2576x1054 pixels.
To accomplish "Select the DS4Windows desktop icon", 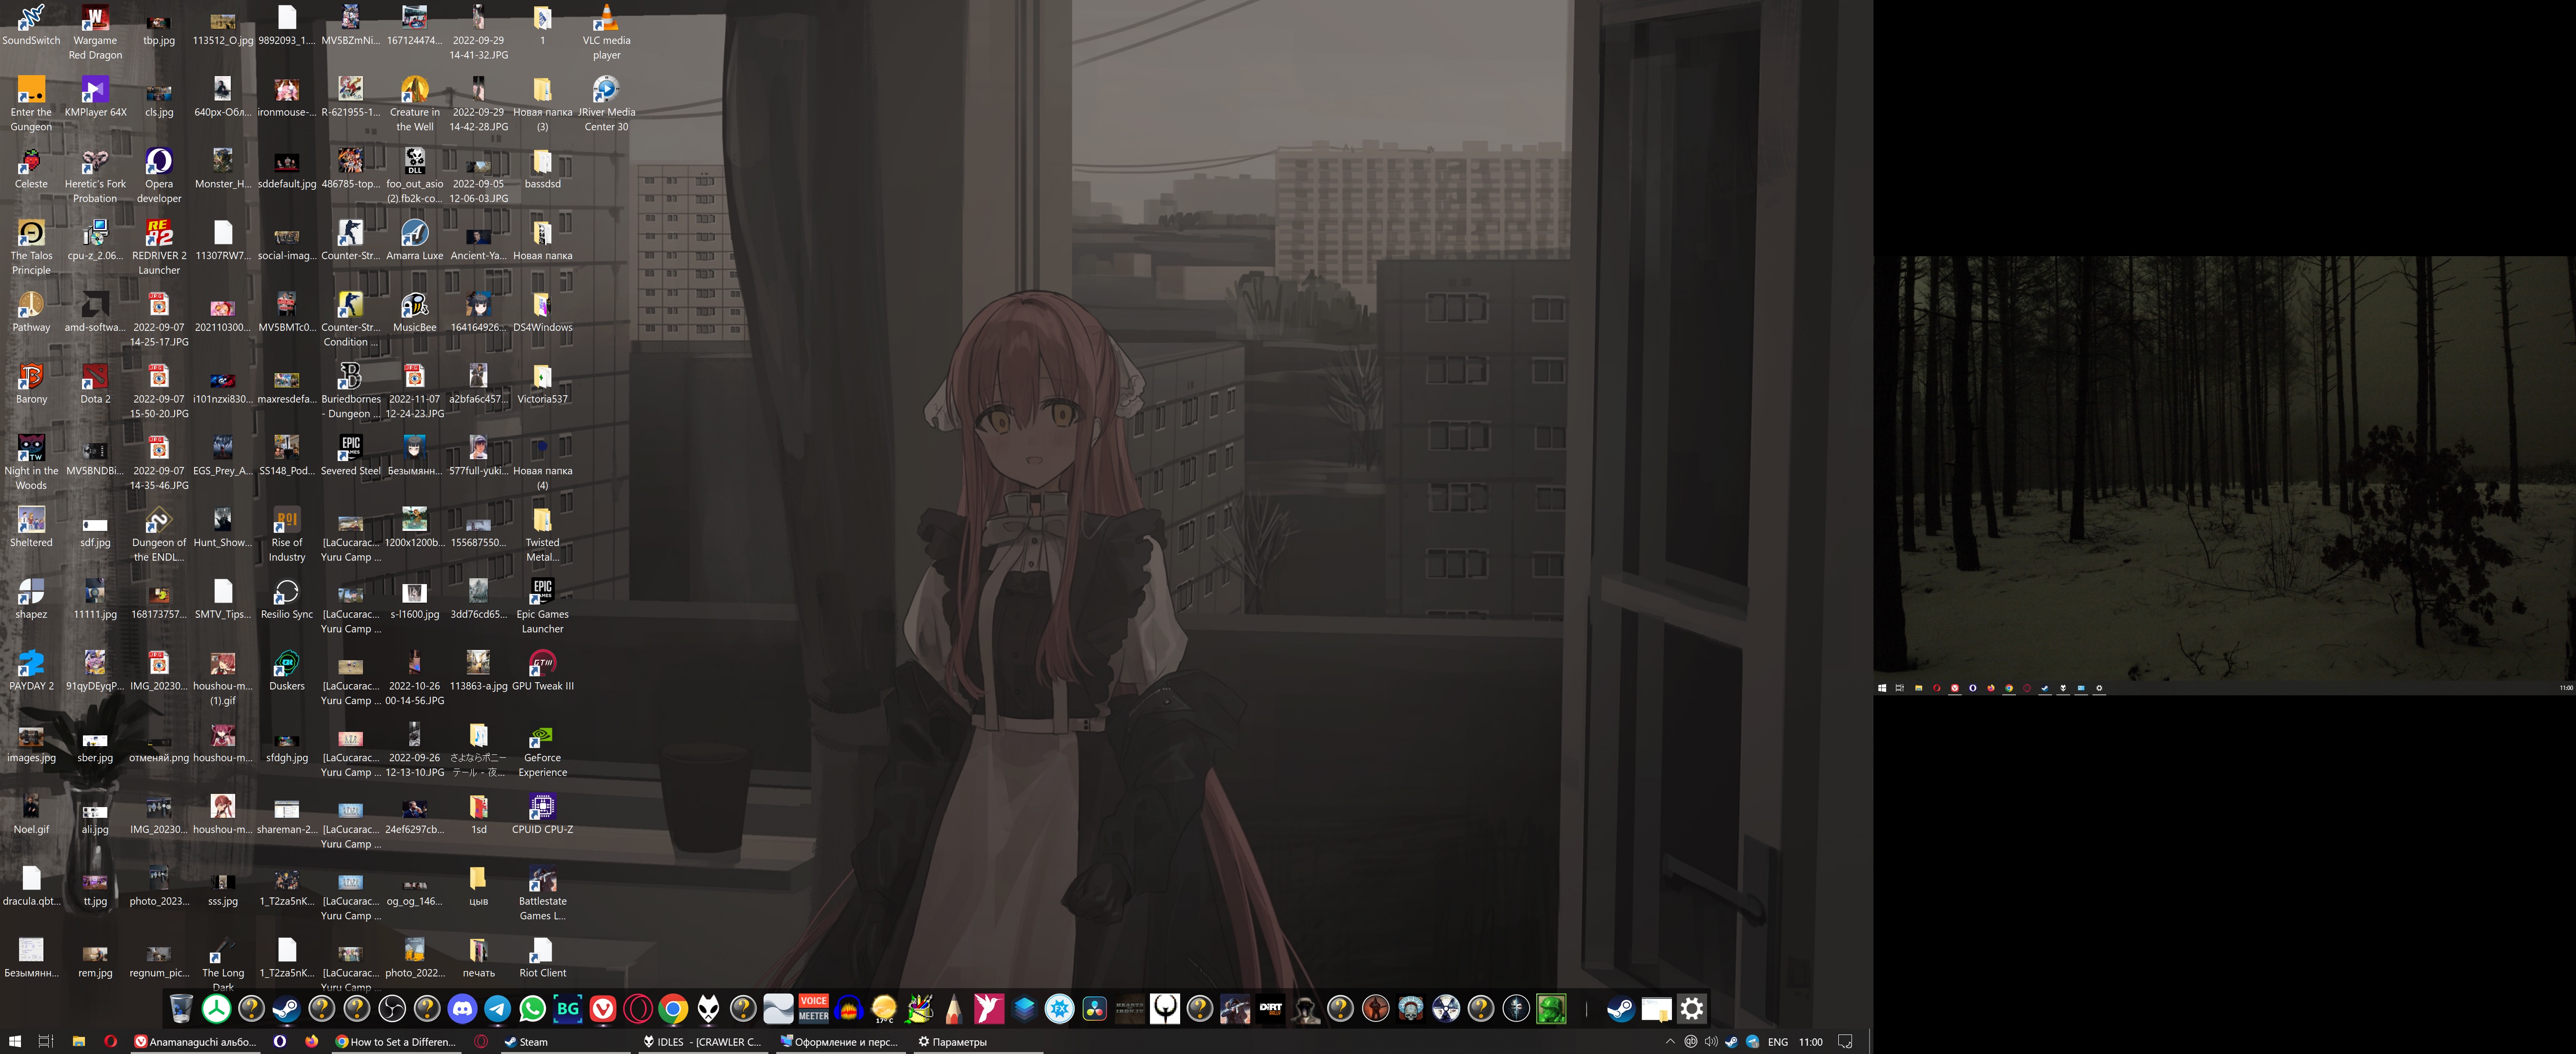I will tap(542, 313).
